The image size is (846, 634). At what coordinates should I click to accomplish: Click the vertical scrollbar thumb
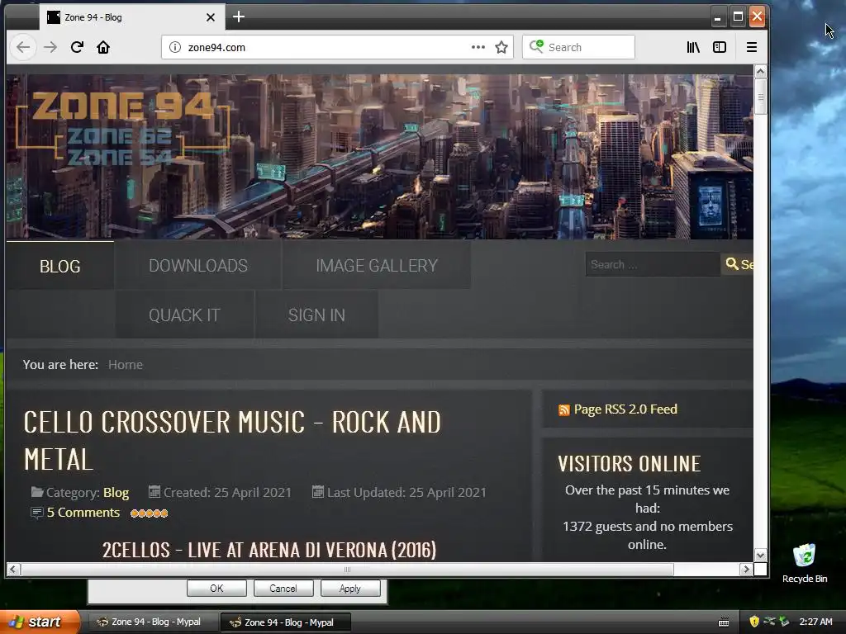761,97
